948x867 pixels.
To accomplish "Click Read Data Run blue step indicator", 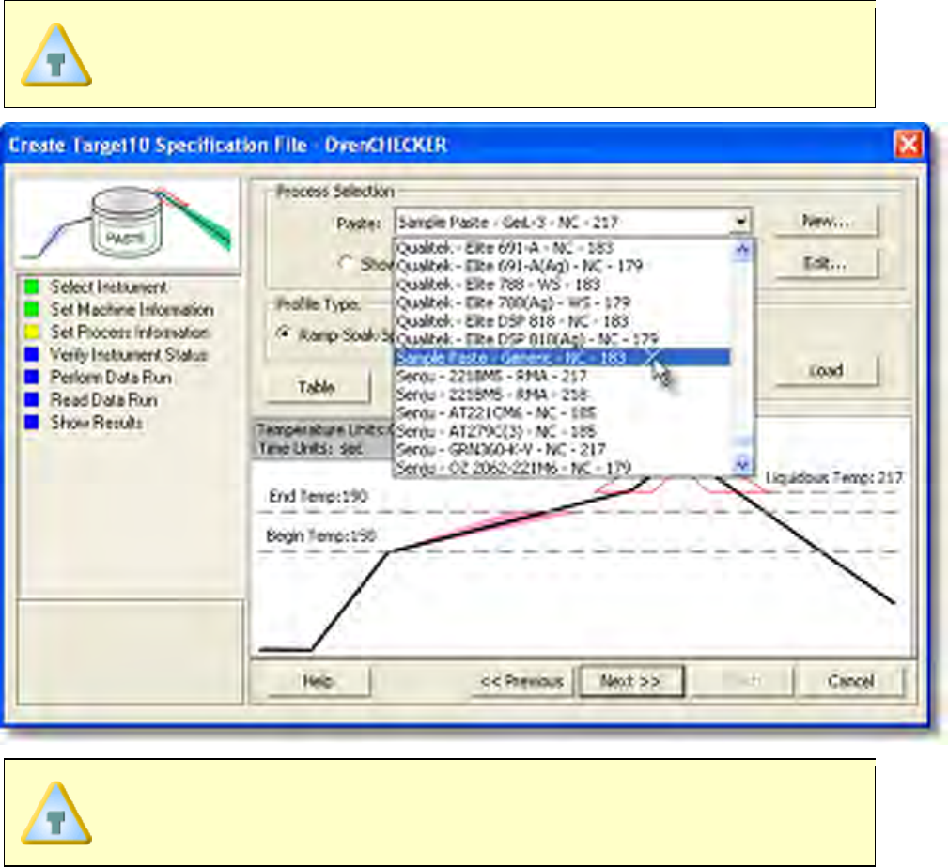I will (x=31, y=399).
